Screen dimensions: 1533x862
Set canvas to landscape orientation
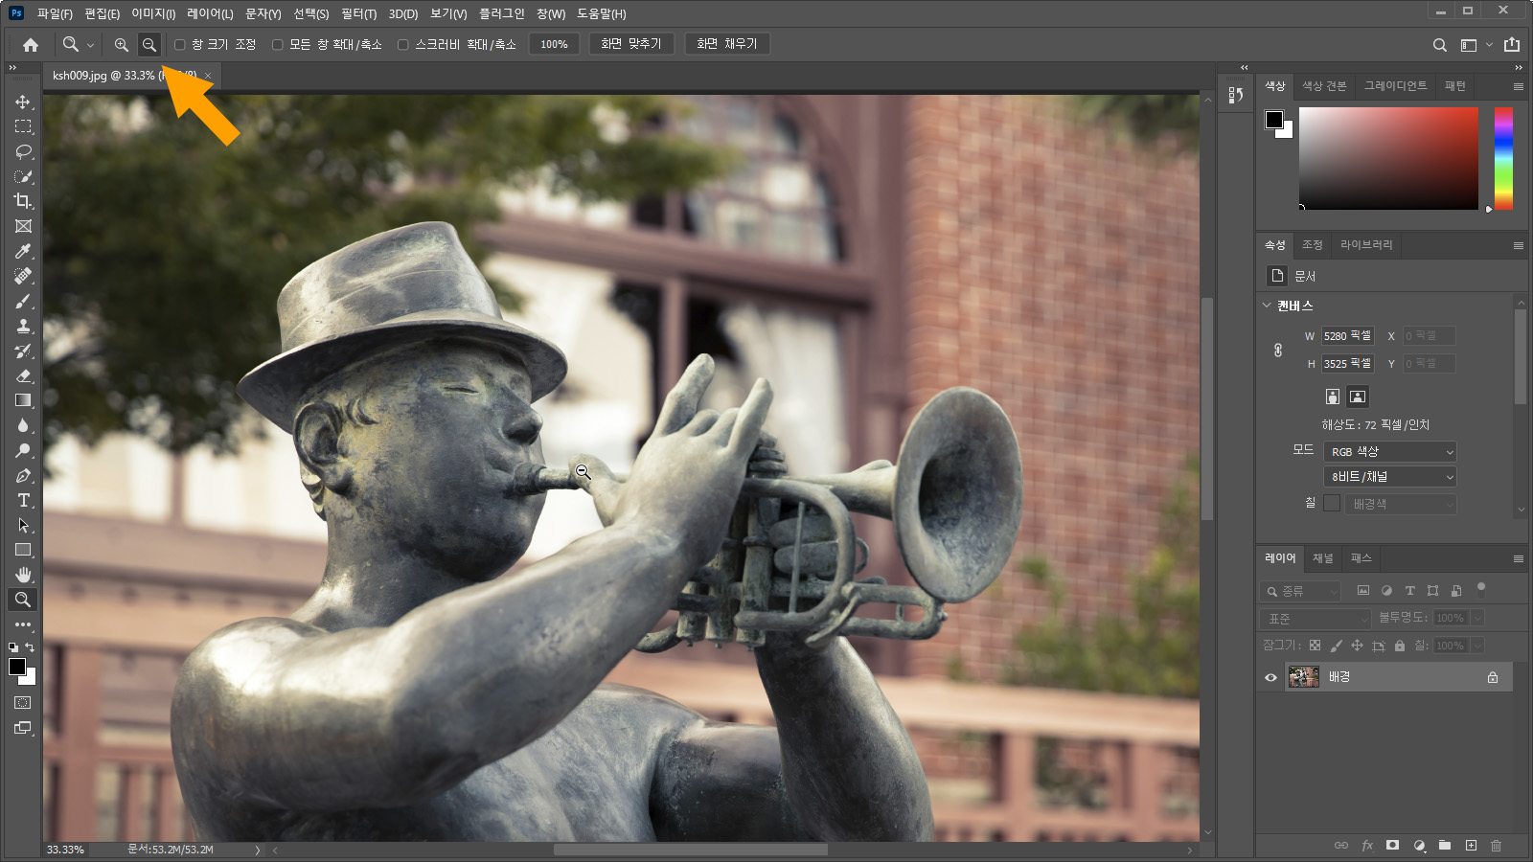pos(1358,397)
